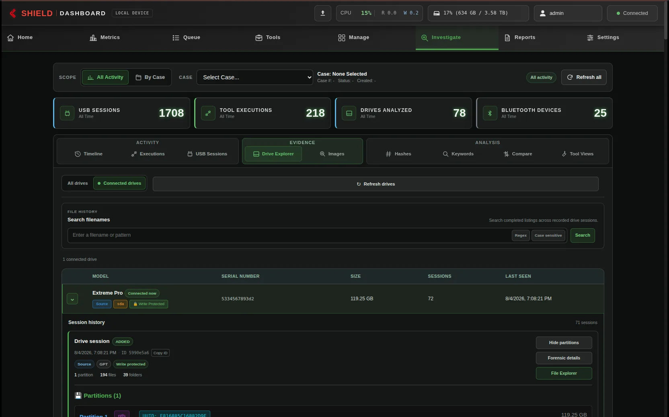
Task: Open the Select Case dropdown
Action: [x=255, y=77]
